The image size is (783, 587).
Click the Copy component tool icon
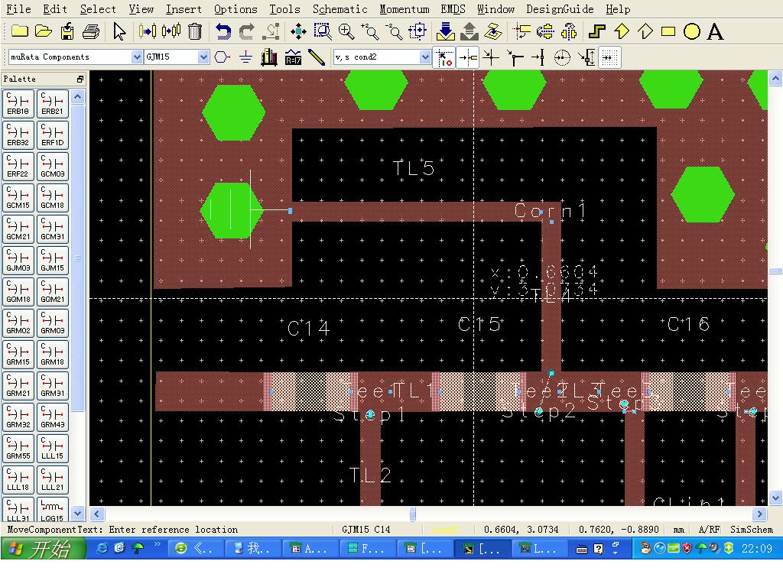171,31
